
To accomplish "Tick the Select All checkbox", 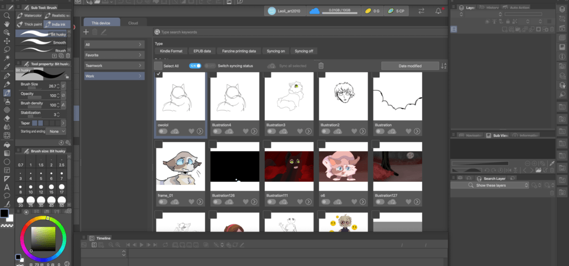I will point(158,66).
